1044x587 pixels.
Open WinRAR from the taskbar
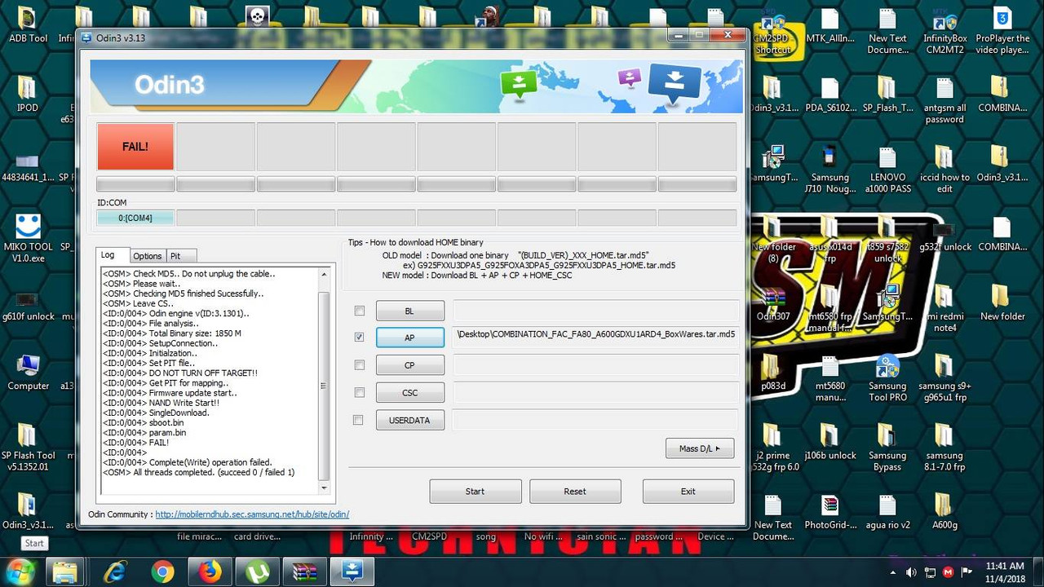click(x=305, y=572)
